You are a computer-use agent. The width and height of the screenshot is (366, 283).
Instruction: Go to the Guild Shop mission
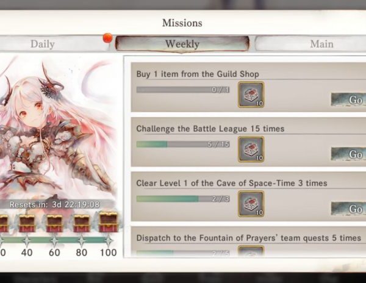tap(348, 99)
